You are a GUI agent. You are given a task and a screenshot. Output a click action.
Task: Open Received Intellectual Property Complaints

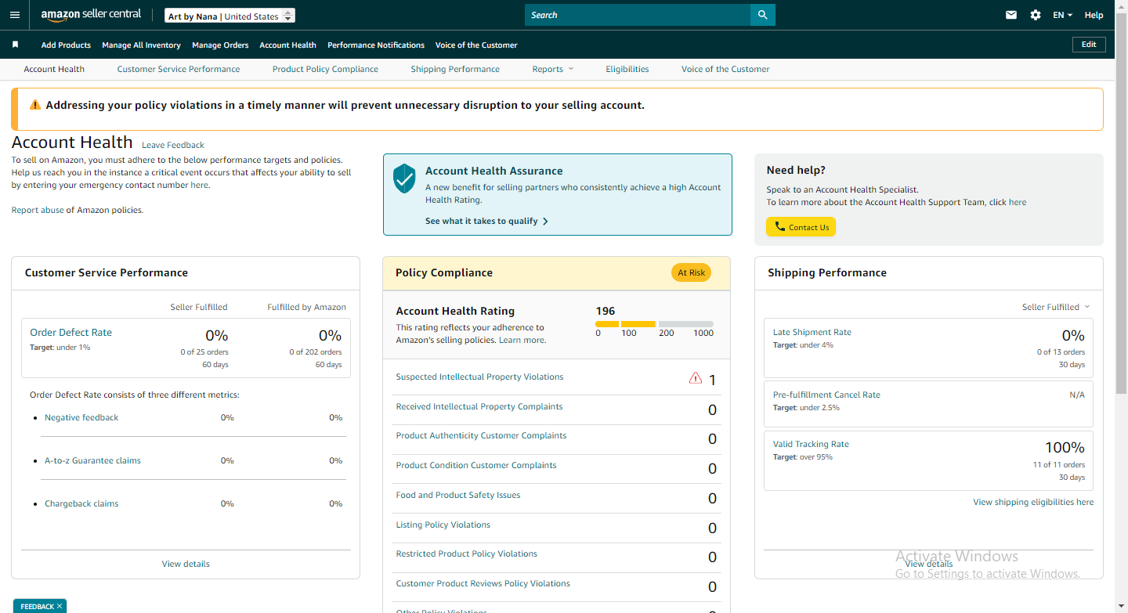(x=479, y=406)
